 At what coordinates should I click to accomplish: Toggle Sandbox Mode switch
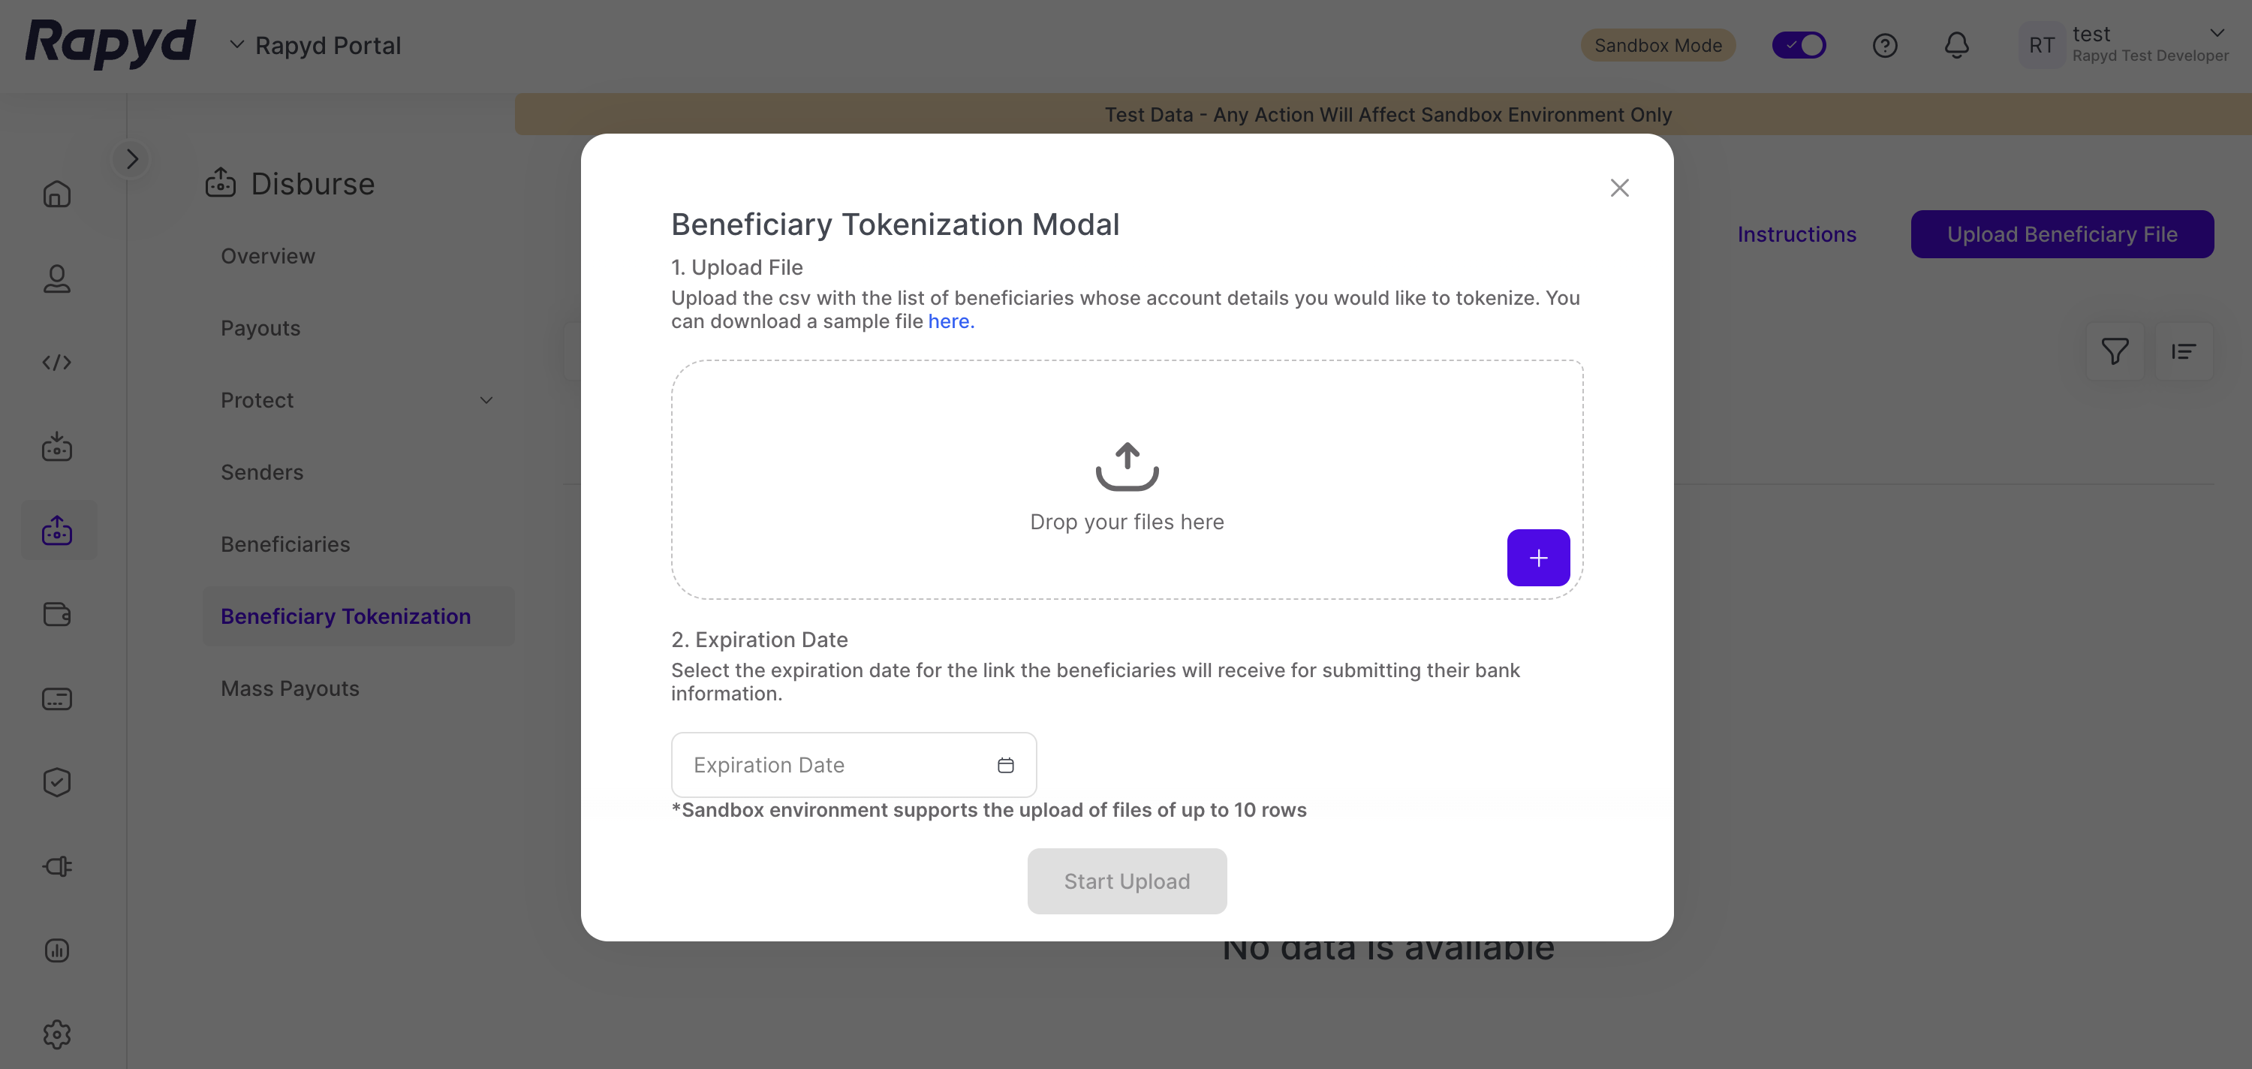tap(1799, 46)
